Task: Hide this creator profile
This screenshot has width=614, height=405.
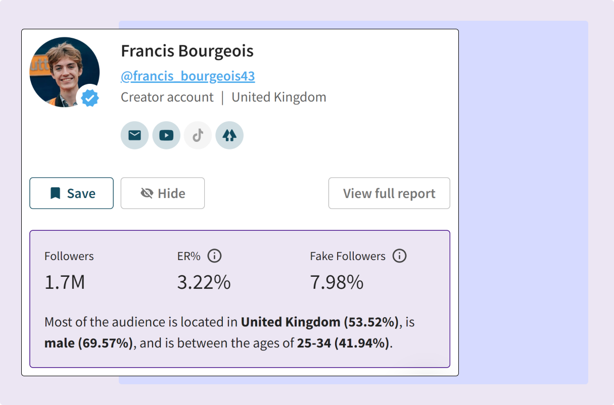Action: pyautogui.click(x=163, y=193)
